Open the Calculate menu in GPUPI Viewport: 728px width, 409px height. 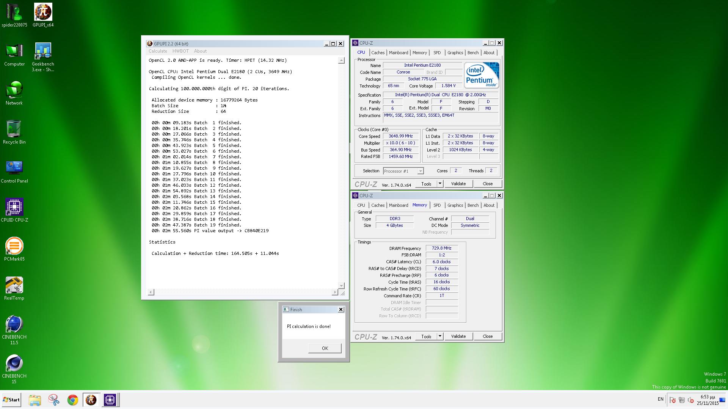(x=158, y=51)
